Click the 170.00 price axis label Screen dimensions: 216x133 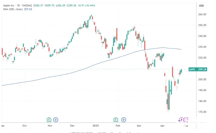pos(203,112)
